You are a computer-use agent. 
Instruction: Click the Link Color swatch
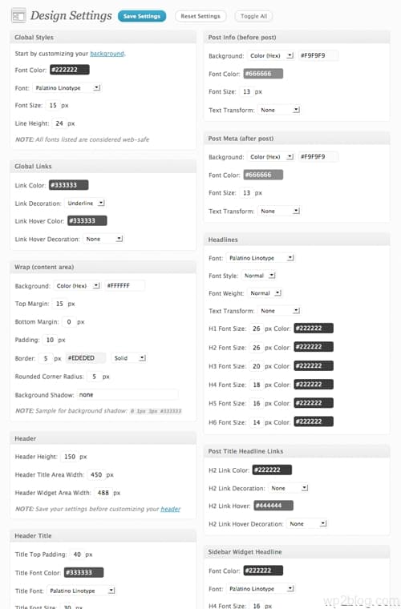click(69, 185)
